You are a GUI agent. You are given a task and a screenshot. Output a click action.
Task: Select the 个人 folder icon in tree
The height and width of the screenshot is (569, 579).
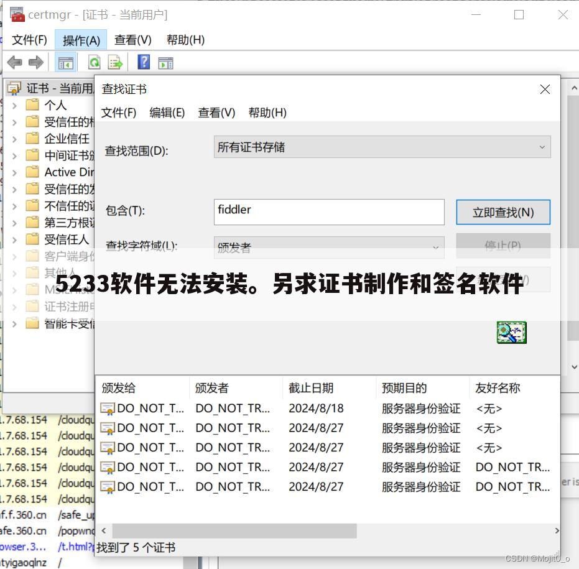click(x=32, y=105)
